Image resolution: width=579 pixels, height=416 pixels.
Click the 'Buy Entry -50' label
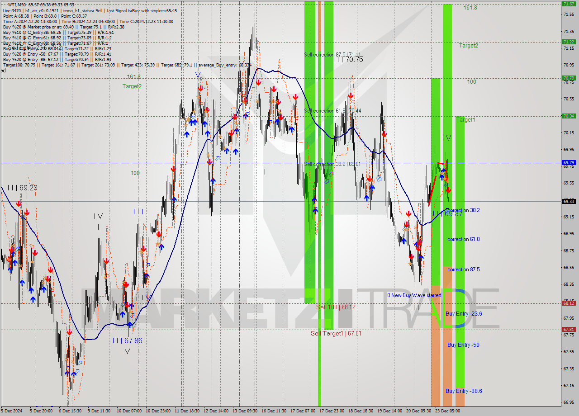(463, 345)
